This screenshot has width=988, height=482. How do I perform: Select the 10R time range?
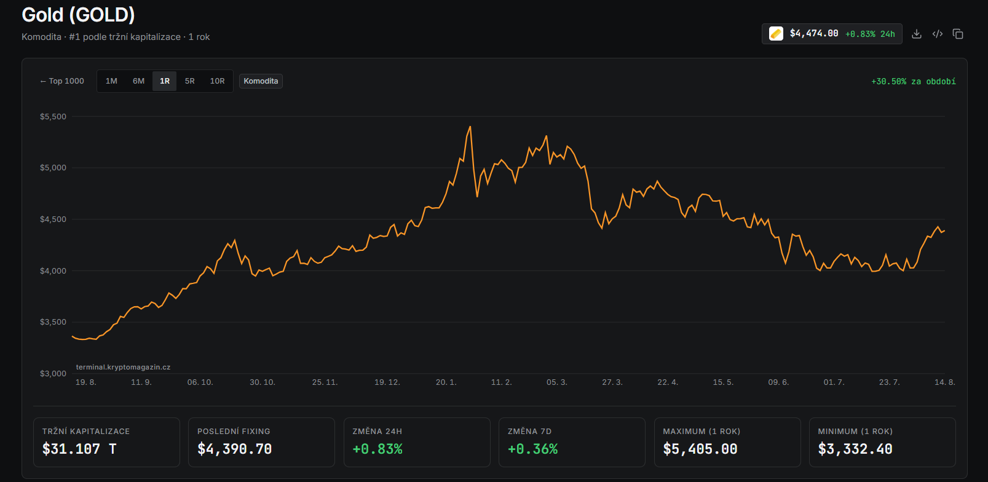(217, 81)
